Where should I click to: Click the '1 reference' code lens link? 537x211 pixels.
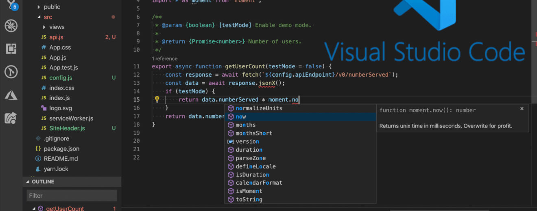point(164,58)
